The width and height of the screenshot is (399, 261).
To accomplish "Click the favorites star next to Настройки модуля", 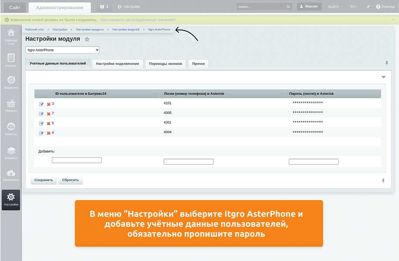I will pyautogui.click(x=87, y=39).
